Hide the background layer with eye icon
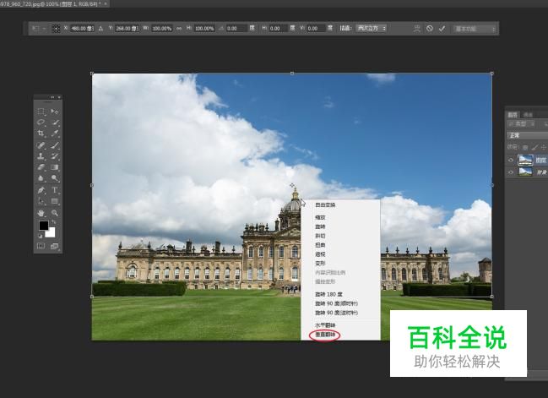Viewport: 548px width, 398px height. [511, 172]
